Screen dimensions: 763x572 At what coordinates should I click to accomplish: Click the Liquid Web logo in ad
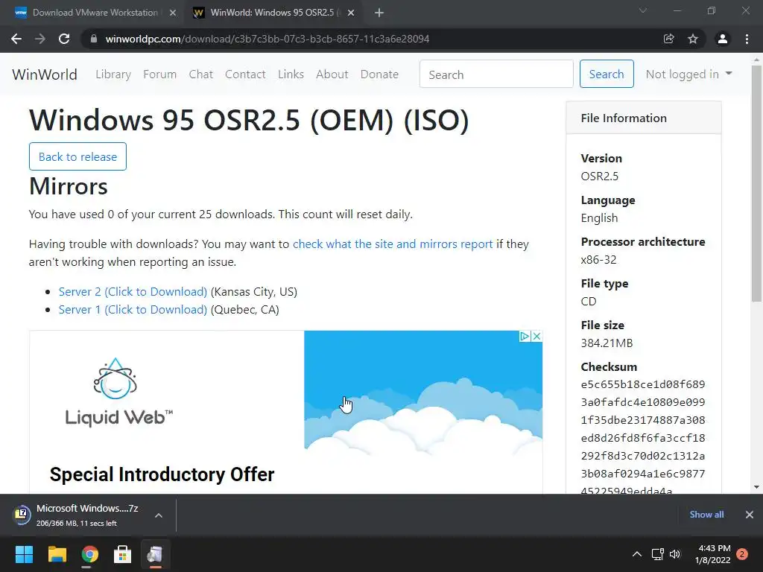click(118, 393)
